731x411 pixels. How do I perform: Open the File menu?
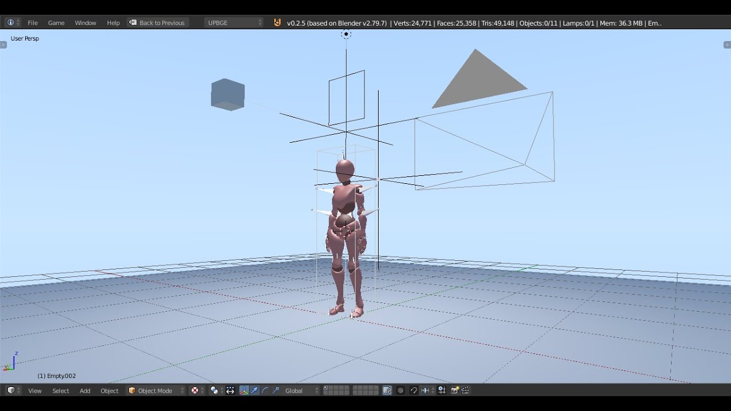[33, 23]
